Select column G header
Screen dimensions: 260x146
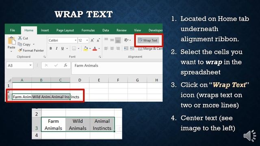click(137, 80)
